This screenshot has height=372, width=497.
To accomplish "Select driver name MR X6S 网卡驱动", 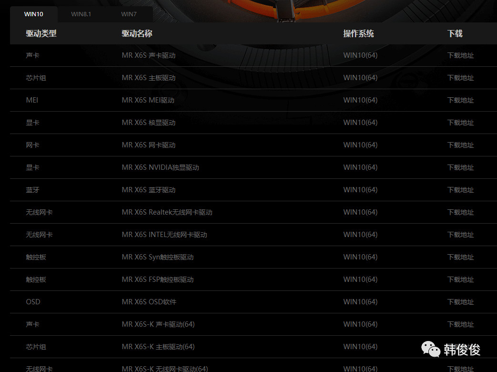I will tap(149, 145).
